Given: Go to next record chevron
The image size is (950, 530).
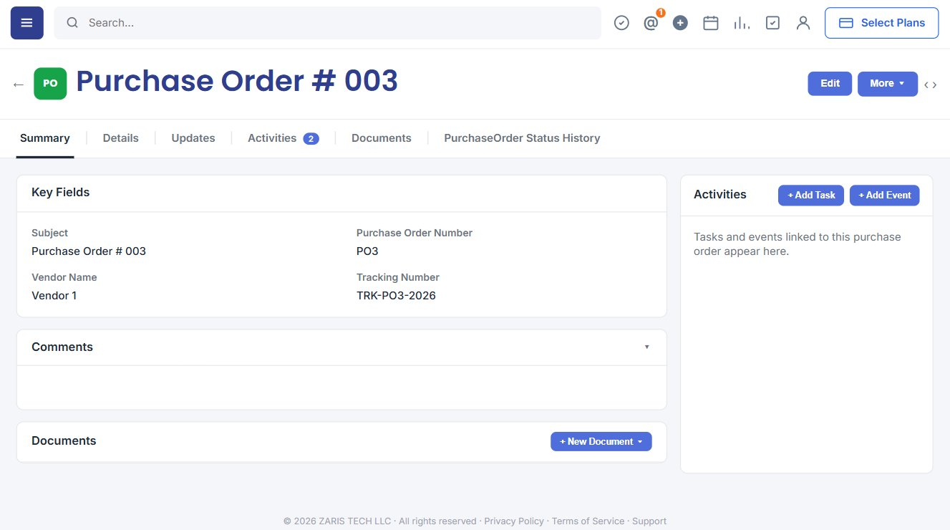Looking at the screenshot, I should coord(934,85).
